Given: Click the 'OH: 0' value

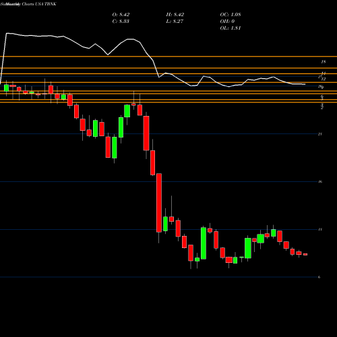Looking at the screenshot, I should click(x=227, y=22).
